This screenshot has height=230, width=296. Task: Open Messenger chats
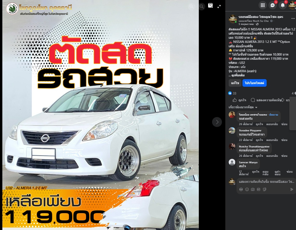273,5
